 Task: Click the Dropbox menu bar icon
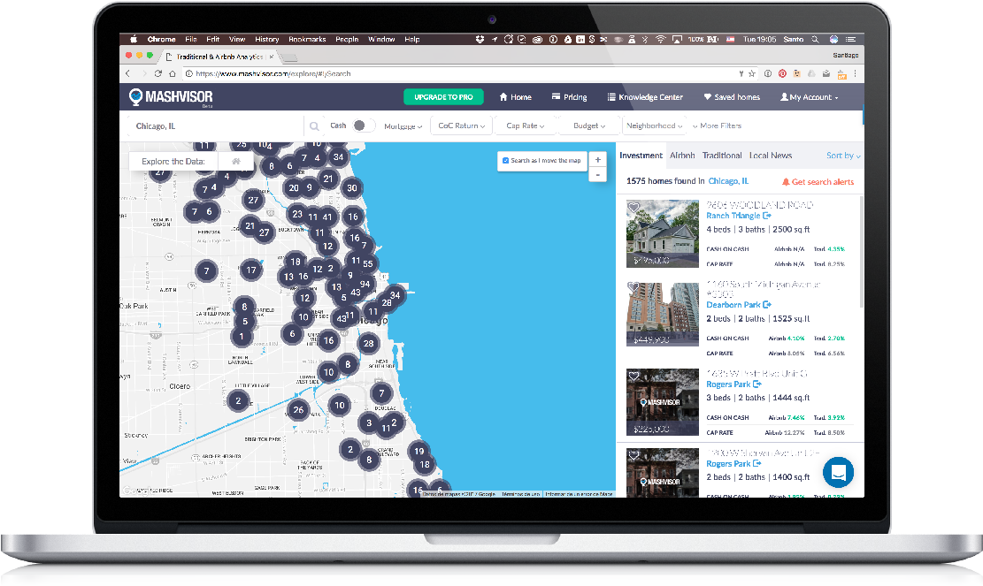[480, 39]
